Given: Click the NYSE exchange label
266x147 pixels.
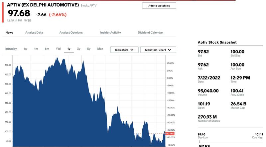Looking at the screenshot, I should click(x=27, y=21).
